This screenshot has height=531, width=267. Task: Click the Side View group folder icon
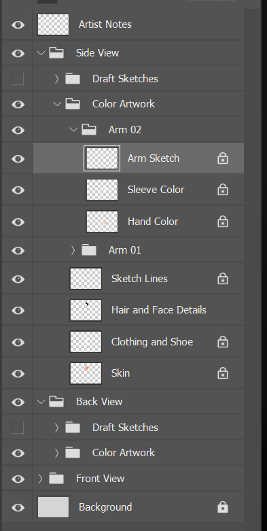56,53
